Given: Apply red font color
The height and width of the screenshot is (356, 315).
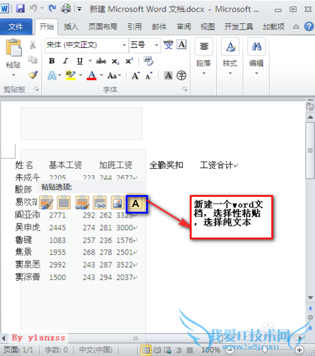Looking at the screenshot, I should [x=91, y=75].
